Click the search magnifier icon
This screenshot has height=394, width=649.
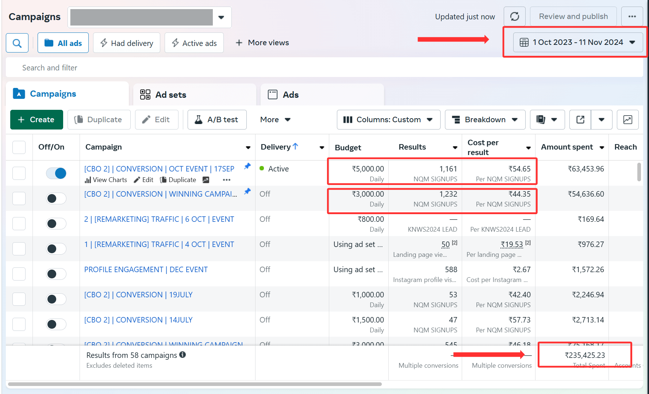17,43
